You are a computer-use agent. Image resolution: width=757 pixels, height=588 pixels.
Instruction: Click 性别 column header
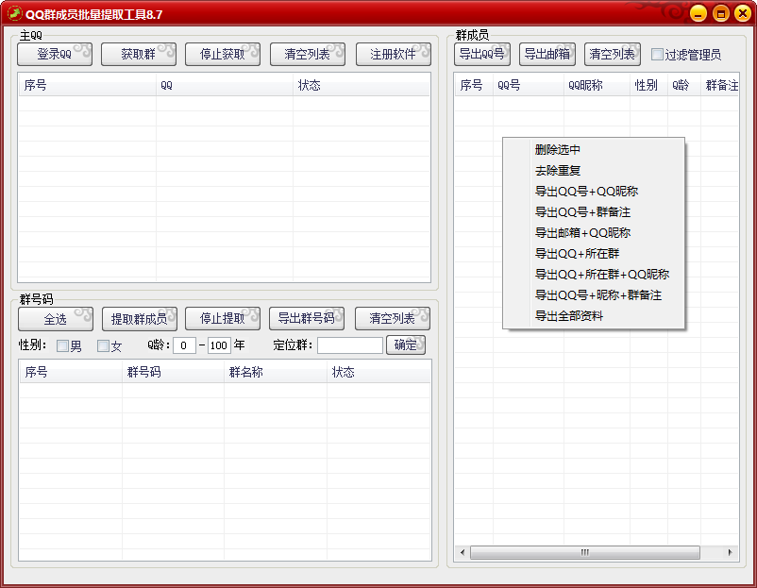[x=648, y=86]
